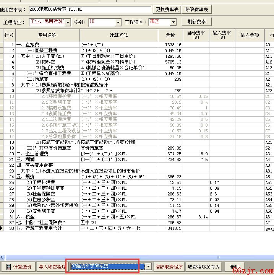Click the 修改费率表 button
This screenshot has width=274, height=275.
point(197,10)
